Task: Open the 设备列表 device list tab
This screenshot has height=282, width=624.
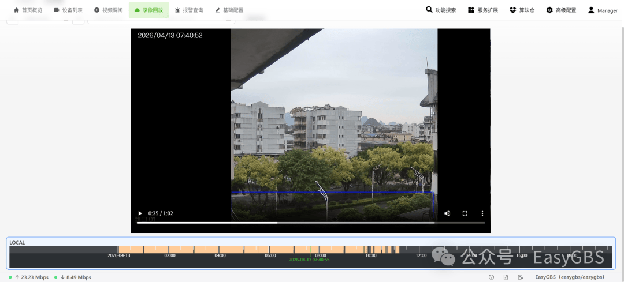Action: 68,10
